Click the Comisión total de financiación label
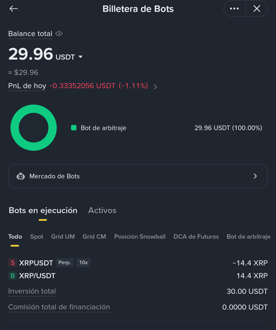The width and height of the screenshot is (276, 330). point(59,307)
